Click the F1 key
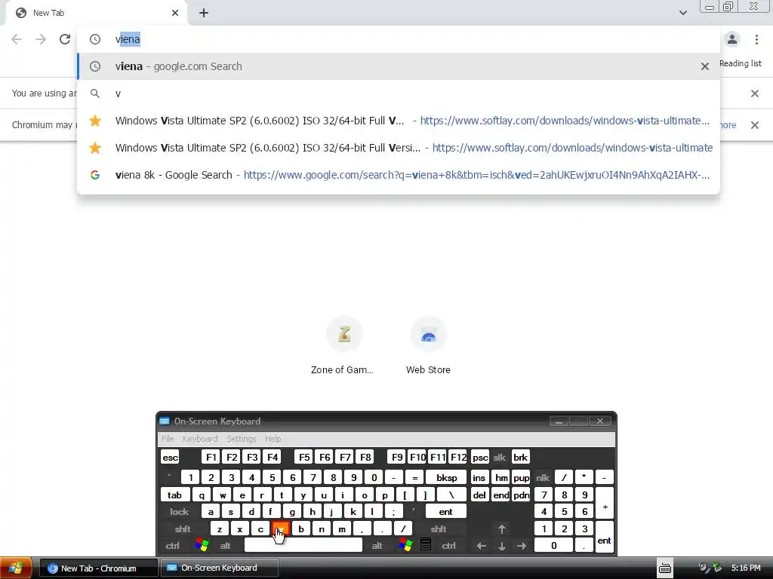Viewport: 773px width, 579px height. (211, 458)
